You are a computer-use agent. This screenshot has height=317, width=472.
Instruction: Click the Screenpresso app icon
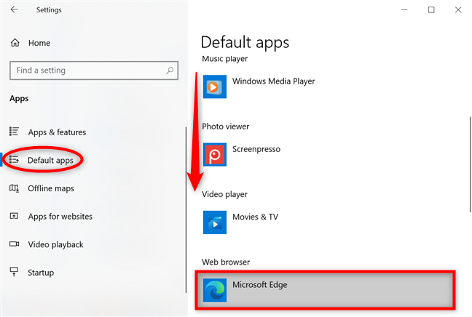pos(215,154)
